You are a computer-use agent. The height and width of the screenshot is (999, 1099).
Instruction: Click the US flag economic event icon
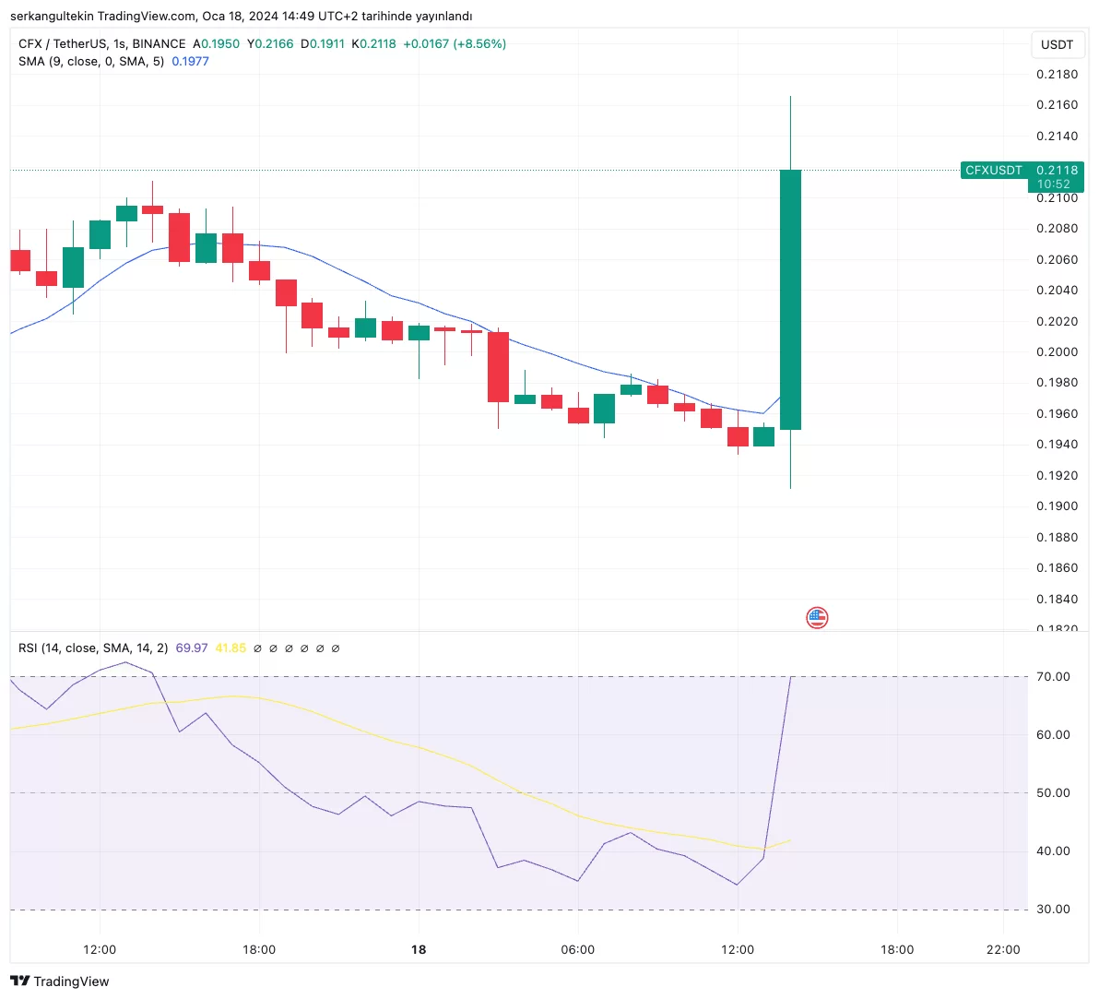[x=817, y=618]
